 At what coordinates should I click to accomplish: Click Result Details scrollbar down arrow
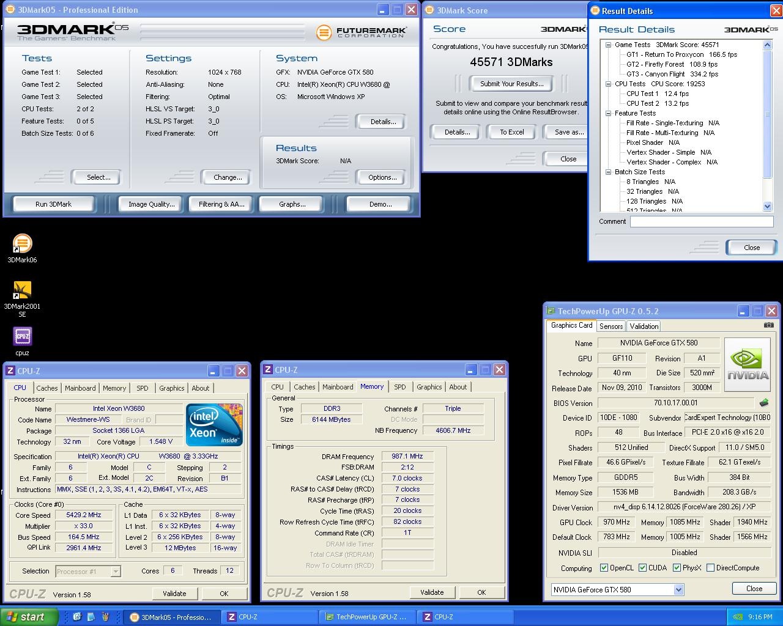pos(768,207)
